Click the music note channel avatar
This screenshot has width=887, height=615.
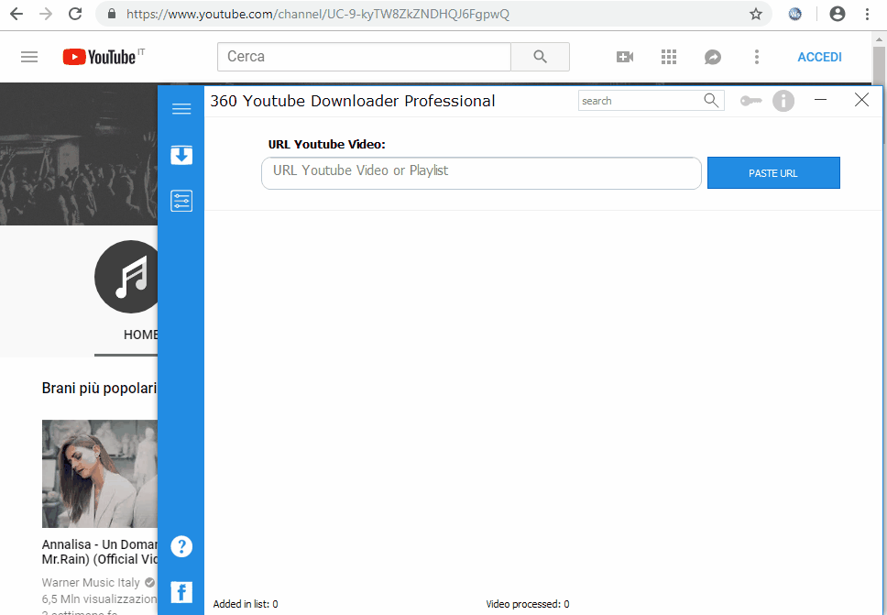click(x=126, y=277)
